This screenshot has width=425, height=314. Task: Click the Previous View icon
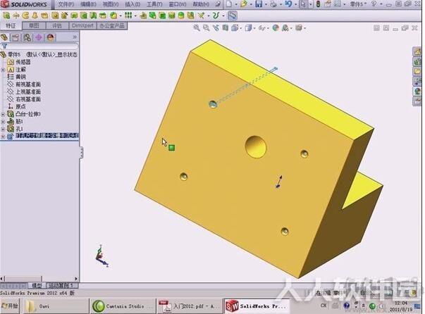[216, 27]
